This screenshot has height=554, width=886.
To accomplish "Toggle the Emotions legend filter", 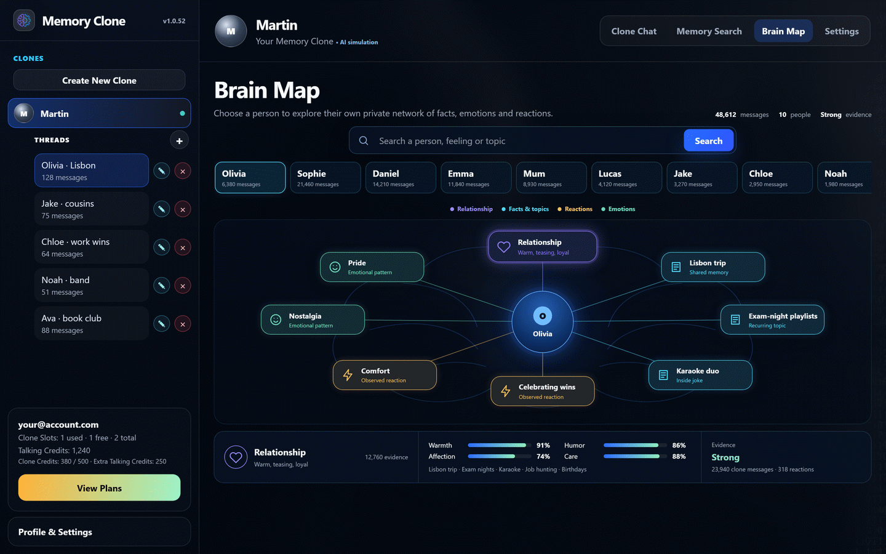I will click(x=618, y=209).
